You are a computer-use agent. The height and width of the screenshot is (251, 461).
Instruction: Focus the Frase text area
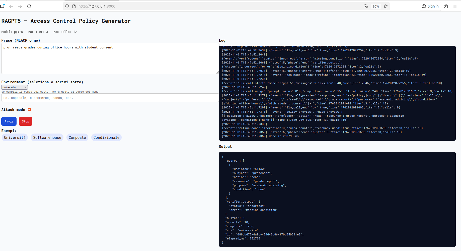[x=110, y=58]
